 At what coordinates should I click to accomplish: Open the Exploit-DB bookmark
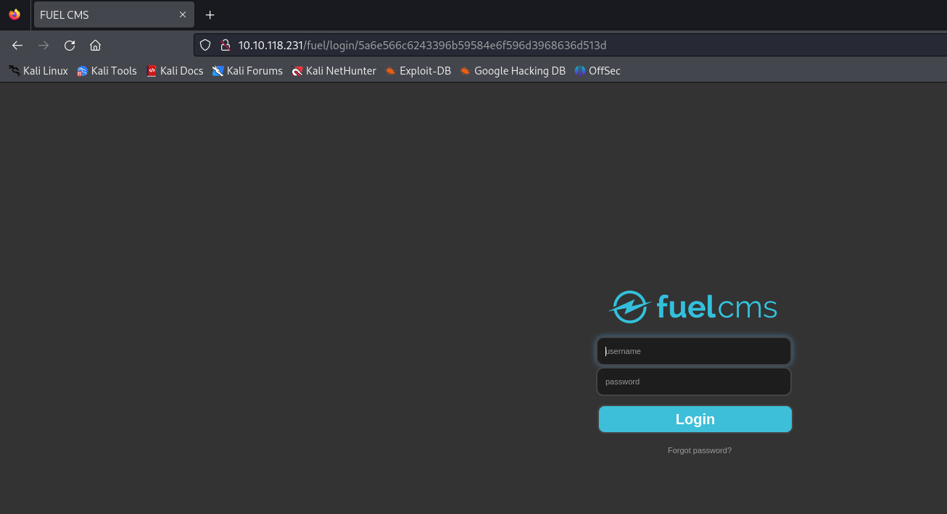[418, 71]
